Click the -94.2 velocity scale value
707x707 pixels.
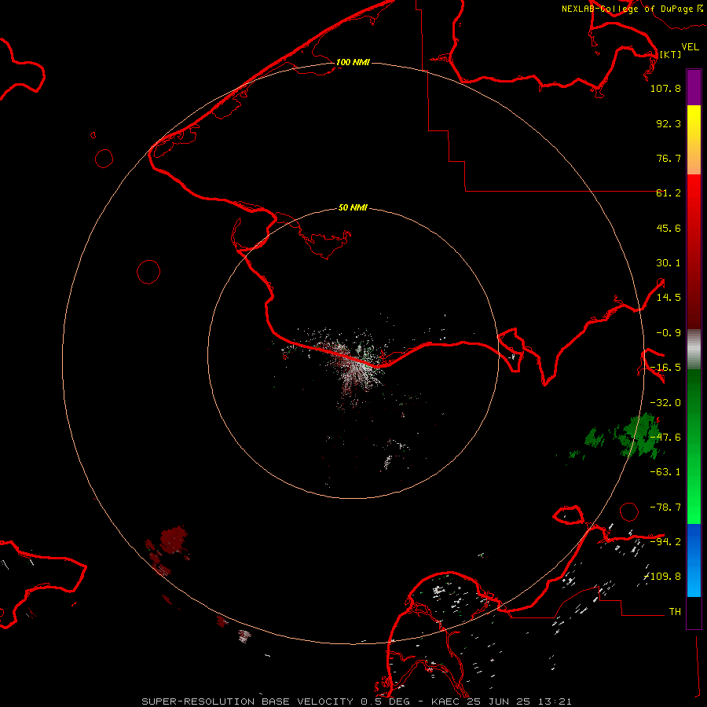click(x=665, y=541)
